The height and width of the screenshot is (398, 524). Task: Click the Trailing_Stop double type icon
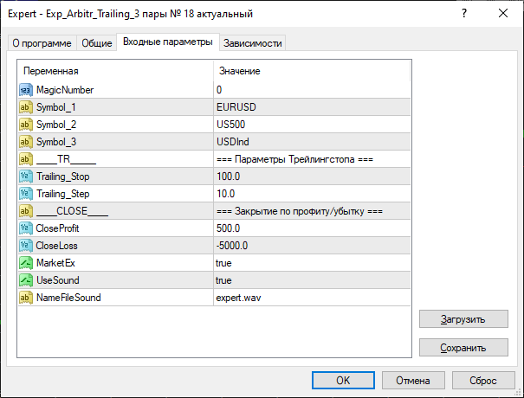[25, 177]
